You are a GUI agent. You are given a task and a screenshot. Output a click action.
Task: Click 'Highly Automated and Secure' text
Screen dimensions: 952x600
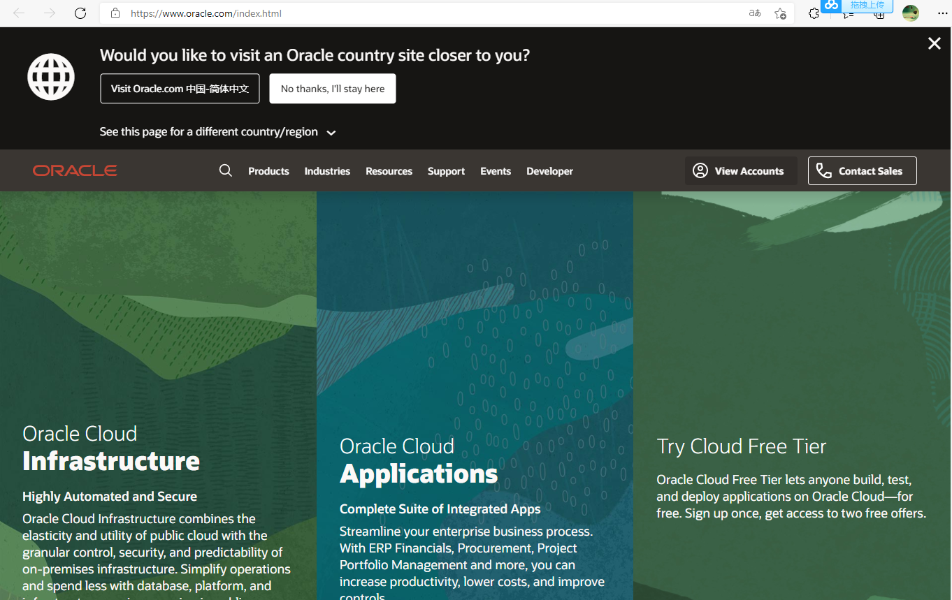[x=110, y=497]
